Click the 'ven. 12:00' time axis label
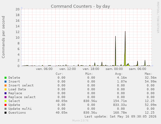 (x=68, y=69)
